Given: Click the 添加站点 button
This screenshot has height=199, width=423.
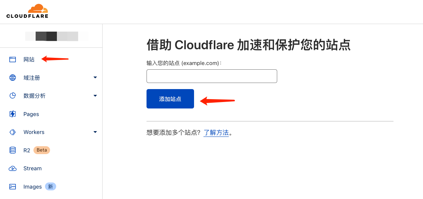Looking at the screenshot, I should pos(170,99).
